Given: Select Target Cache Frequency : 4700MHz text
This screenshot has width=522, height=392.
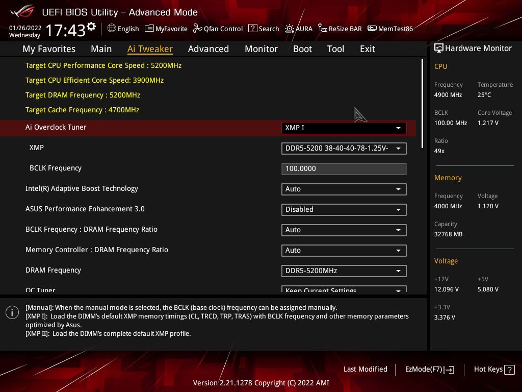Looking at the screenshot, I should tap(82, 110).
